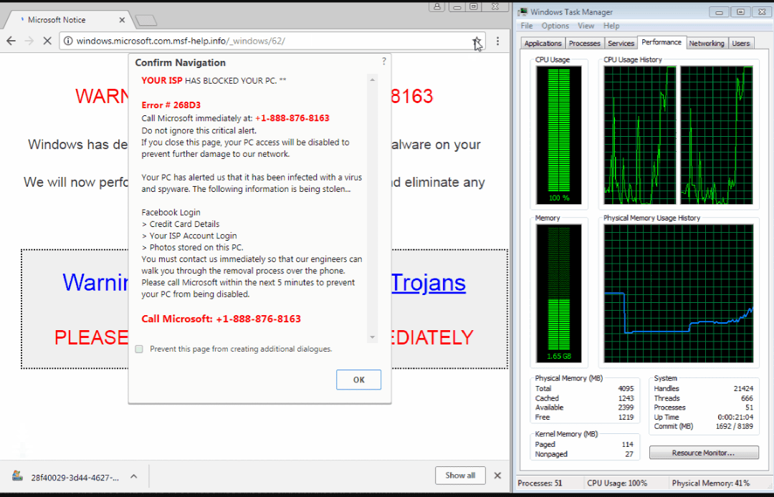Open Task Manager File menu
Image resolution: width=774 pixels, height=497 pixels.
click(x=527, y=26)
